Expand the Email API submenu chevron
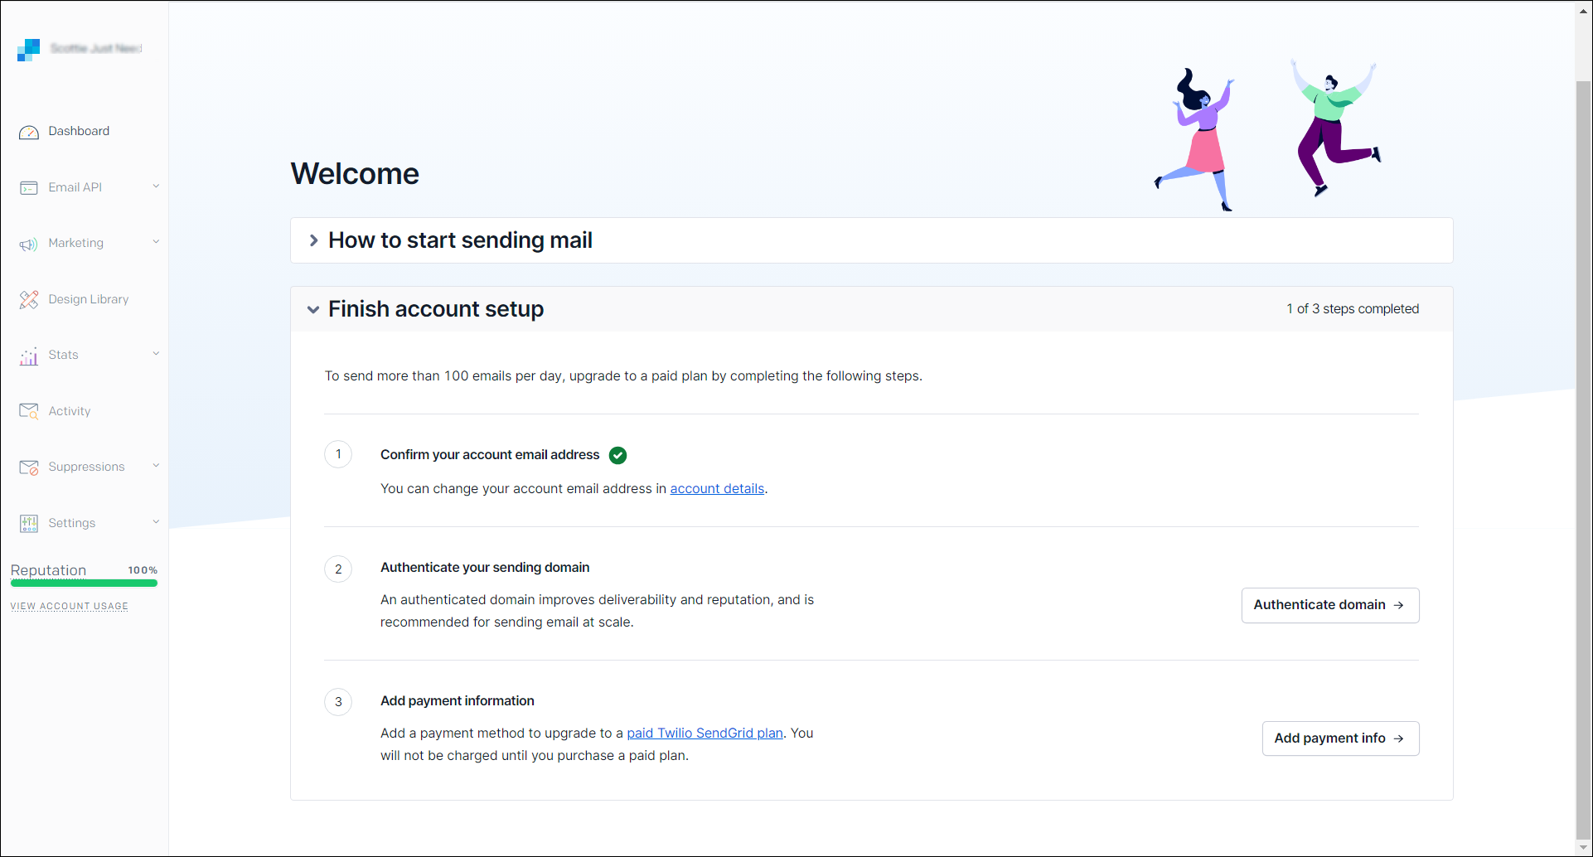Viewport: 1593px width, 857px height. 156,186
